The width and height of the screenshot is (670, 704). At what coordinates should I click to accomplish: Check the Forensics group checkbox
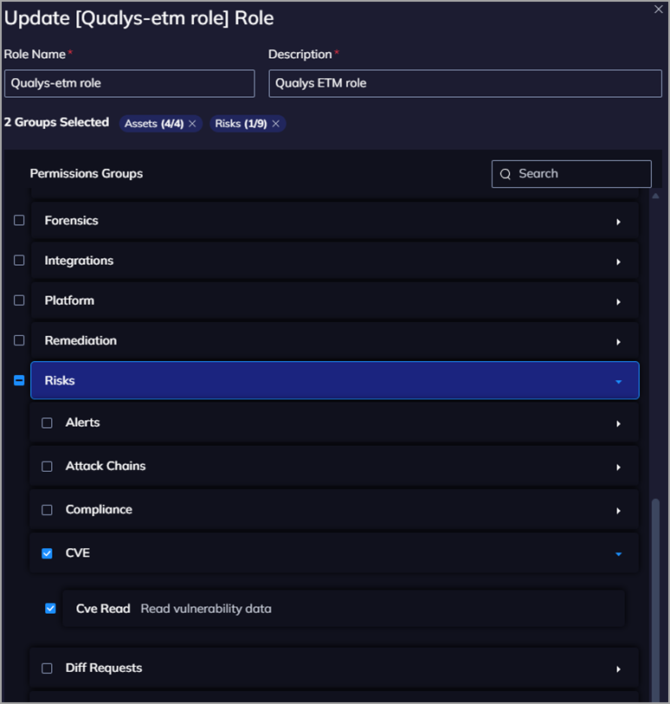coord(19,221)
